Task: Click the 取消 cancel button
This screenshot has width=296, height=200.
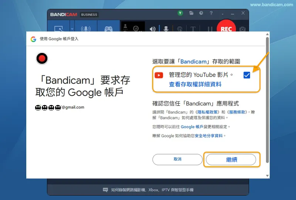Action: (178, 159)
